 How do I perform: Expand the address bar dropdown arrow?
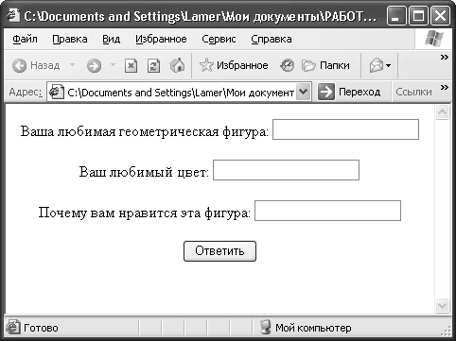pos(303,92)
